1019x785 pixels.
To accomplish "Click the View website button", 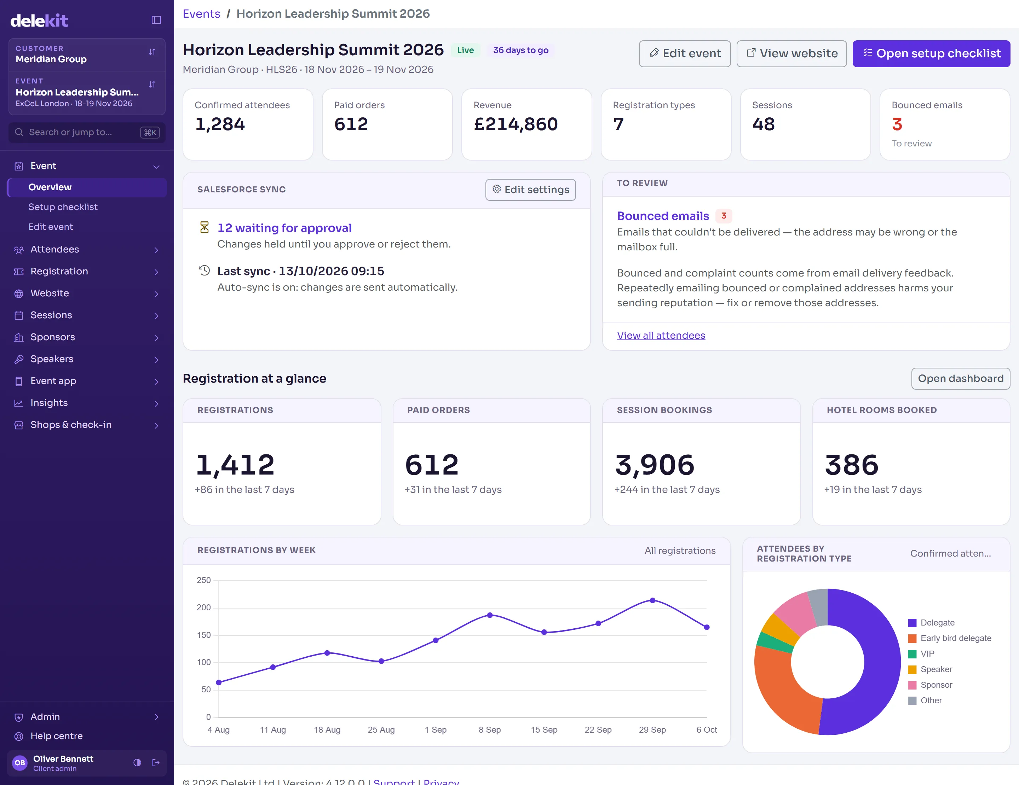I will point(791,54).
